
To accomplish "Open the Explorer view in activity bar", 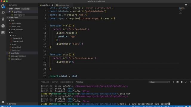I will [3, 6].
